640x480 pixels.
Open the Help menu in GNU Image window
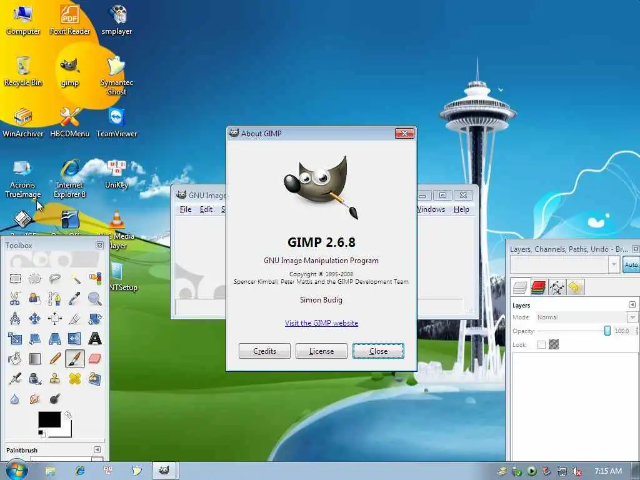click(461, 209)
